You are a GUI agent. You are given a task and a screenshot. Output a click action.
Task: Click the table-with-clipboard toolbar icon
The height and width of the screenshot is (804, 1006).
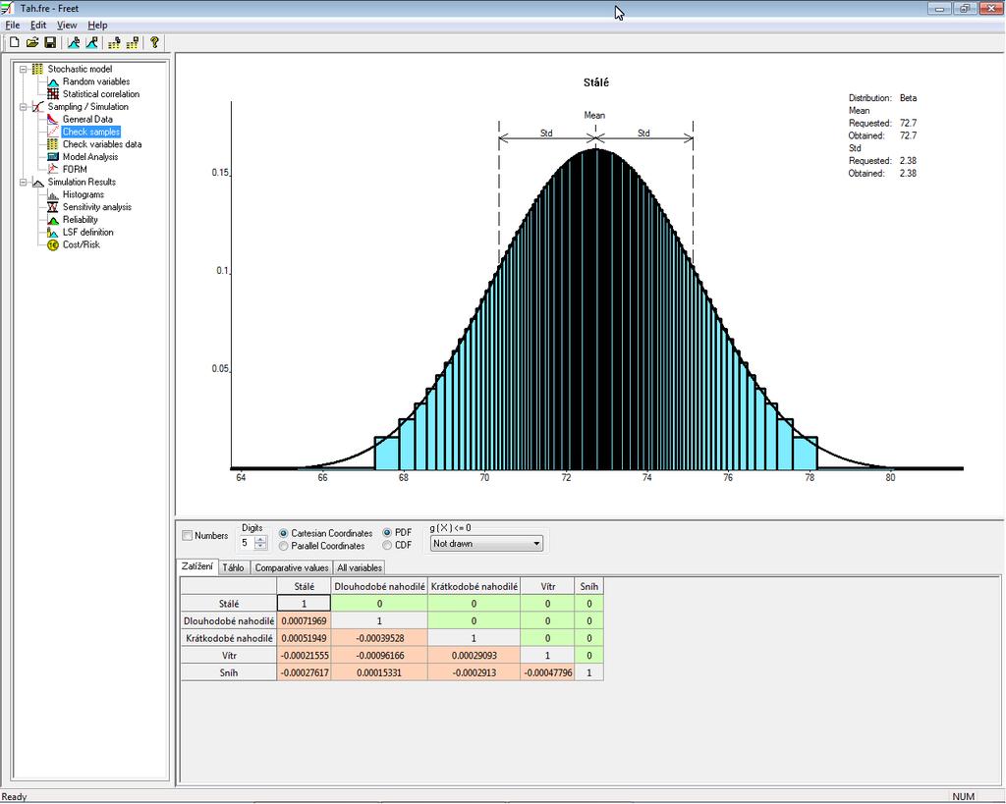133,43
